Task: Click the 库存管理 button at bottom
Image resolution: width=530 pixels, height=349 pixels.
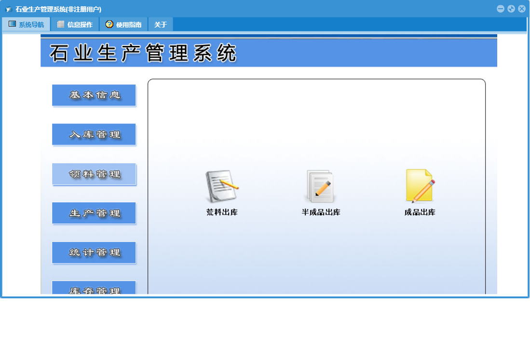Action: (x=94, y=289)
